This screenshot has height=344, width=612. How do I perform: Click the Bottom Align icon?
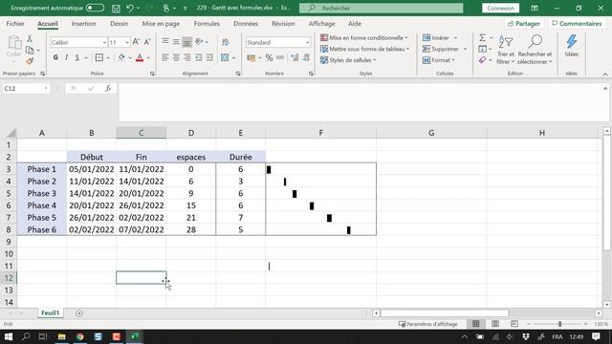pyautogui.click(x=187, y=42)
